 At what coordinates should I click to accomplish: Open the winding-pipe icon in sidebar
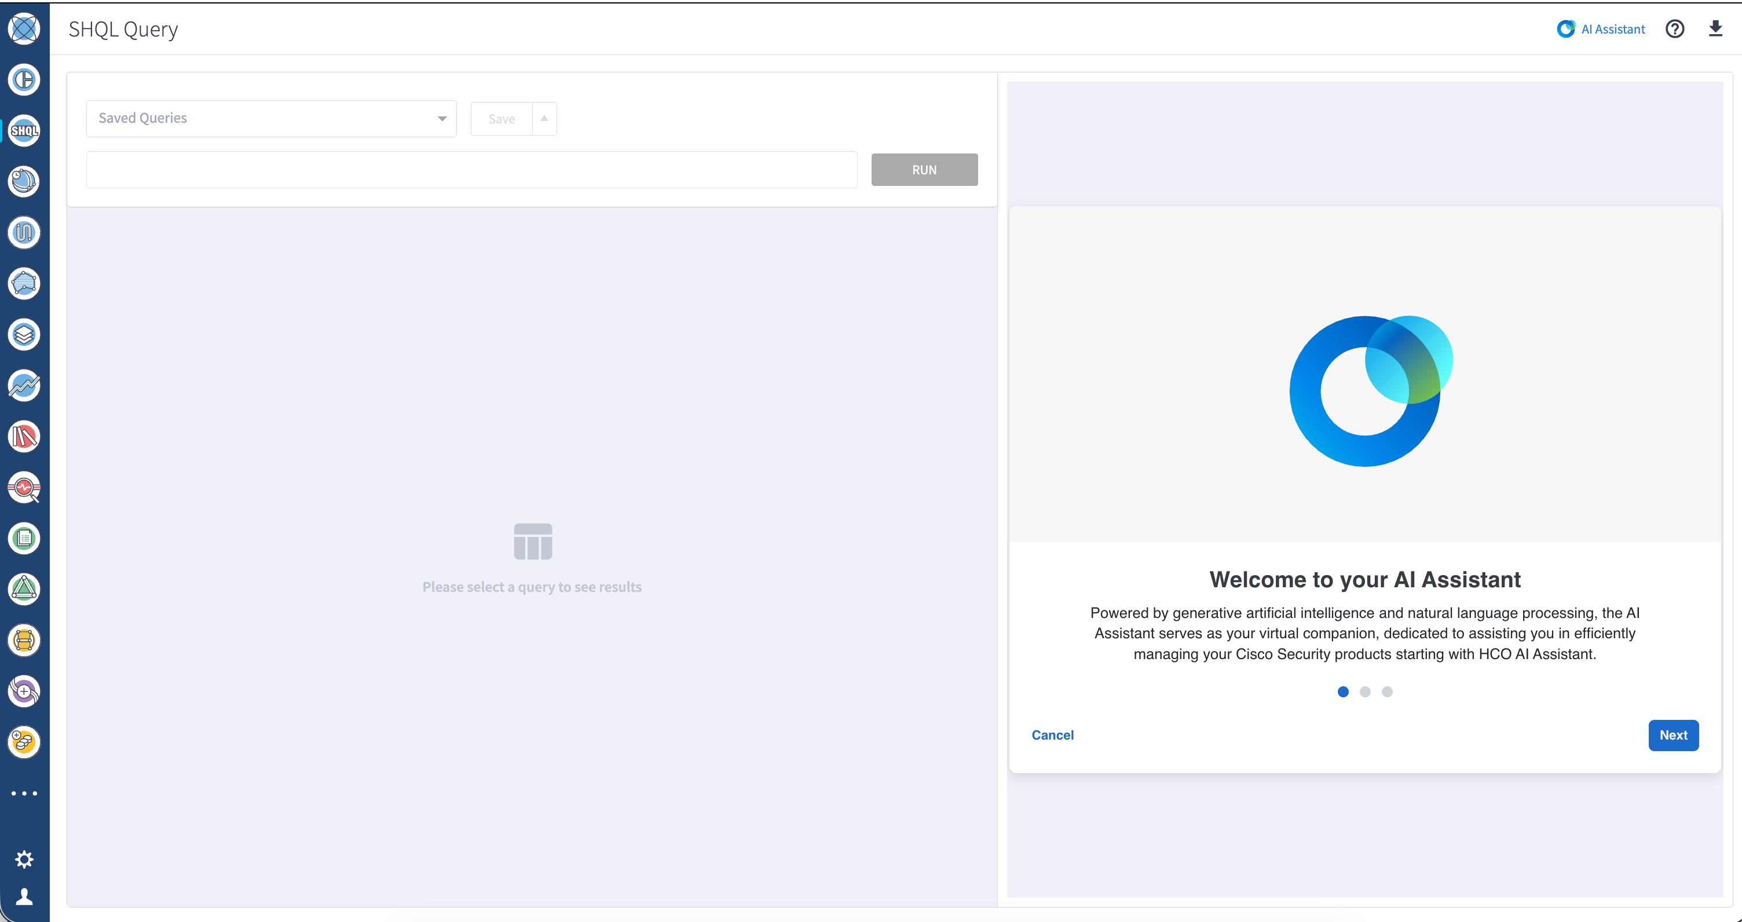(x=24, y=233)
